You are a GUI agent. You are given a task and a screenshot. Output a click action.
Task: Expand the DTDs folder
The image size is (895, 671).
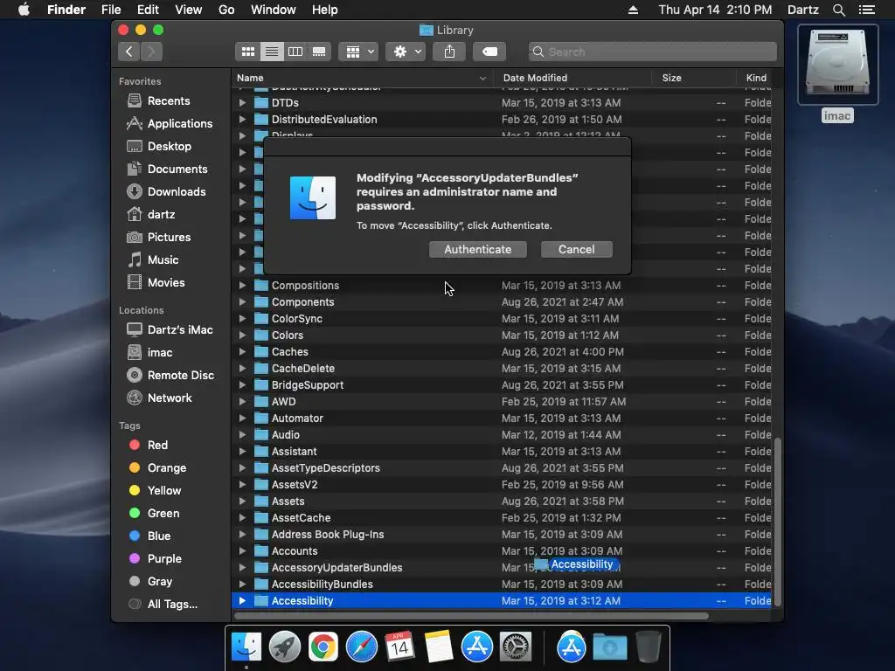[242, 103]
